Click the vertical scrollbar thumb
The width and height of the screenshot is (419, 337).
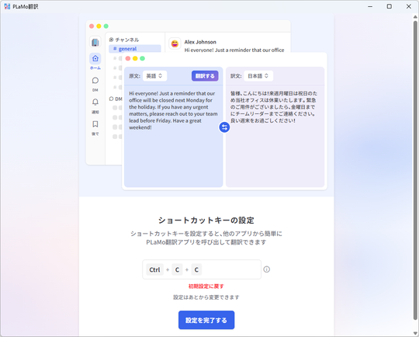click(x=415, y=170)
